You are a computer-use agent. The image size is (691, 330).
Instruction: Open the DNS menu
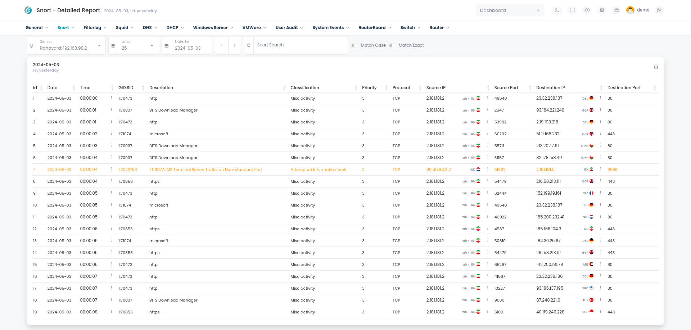click(x=150, y=28)
